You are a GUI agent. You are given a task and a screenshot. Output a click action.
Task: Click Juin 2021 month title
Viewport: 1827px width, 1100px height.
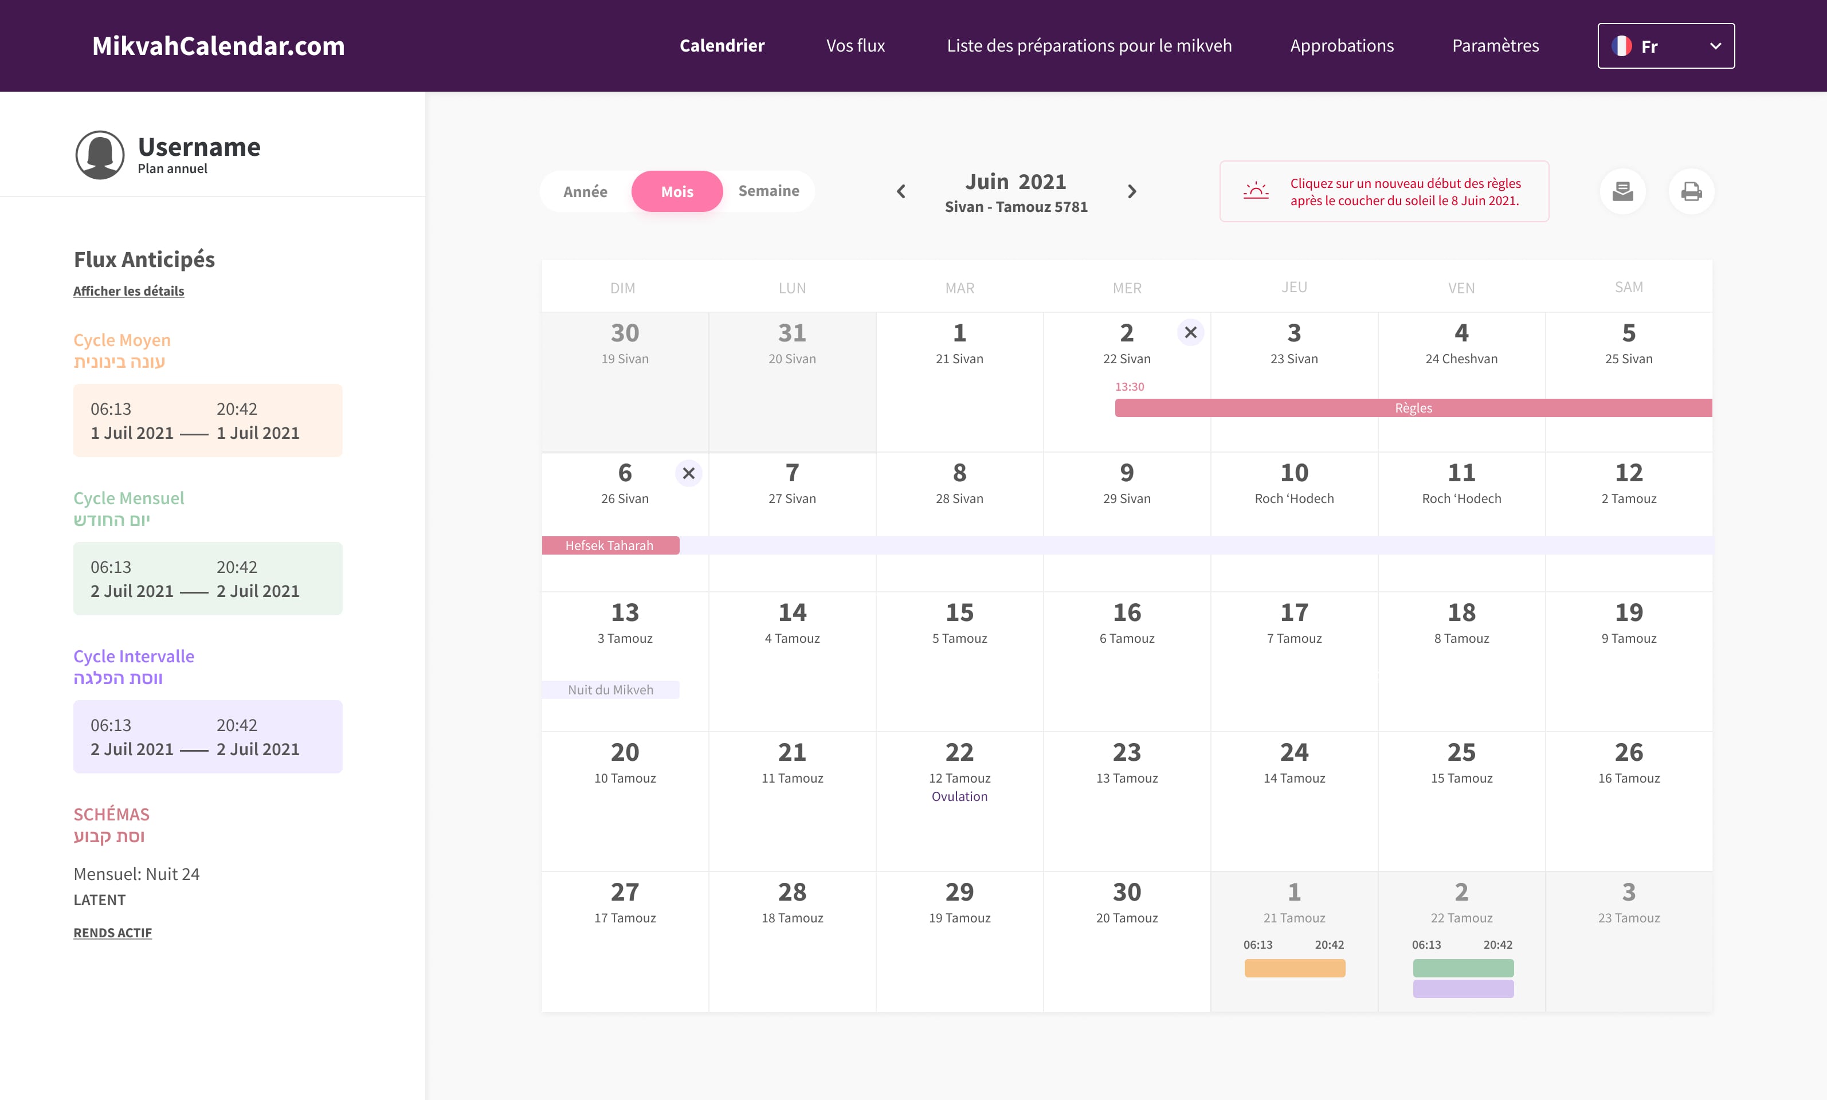(x=1015, y=182)
